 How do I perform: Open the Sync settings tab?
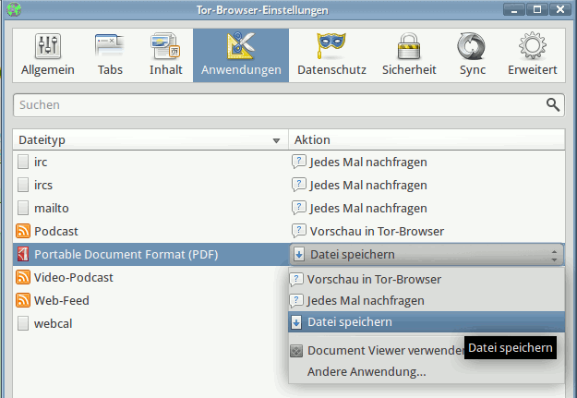coord(472,55)
